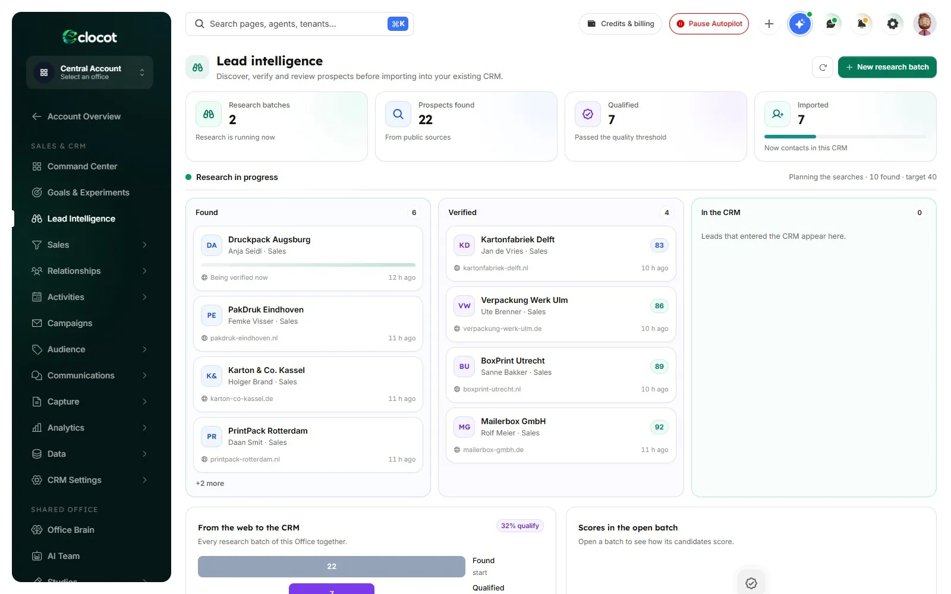Click the plus icon in top bar
Image resolution: width=951 pixels, height=594 pixels.
(769, 24)
